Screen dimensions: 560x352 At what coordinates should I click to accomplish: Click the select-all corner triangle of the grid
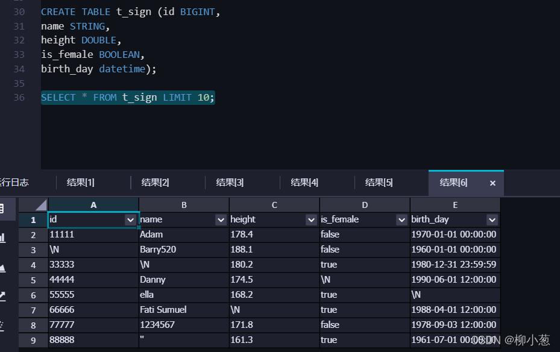(x=41, y=205)
